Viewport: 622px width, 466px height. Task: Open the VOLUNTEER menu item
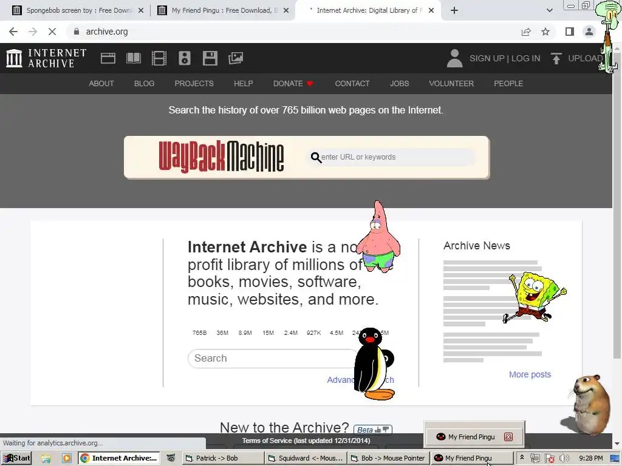(451, 84)
